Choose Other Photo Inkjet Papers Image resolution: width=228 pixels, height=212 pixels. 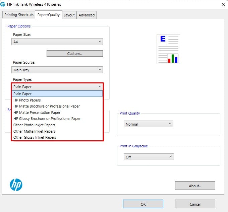coord(57,125)
